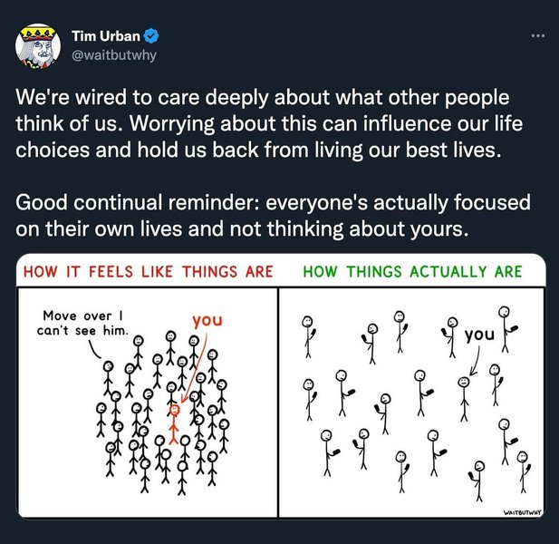Click the red "HOW IT FEELS LIKE THINGS ARE" heading
This screenshot has width=559, height=544.
coord(141,271)
